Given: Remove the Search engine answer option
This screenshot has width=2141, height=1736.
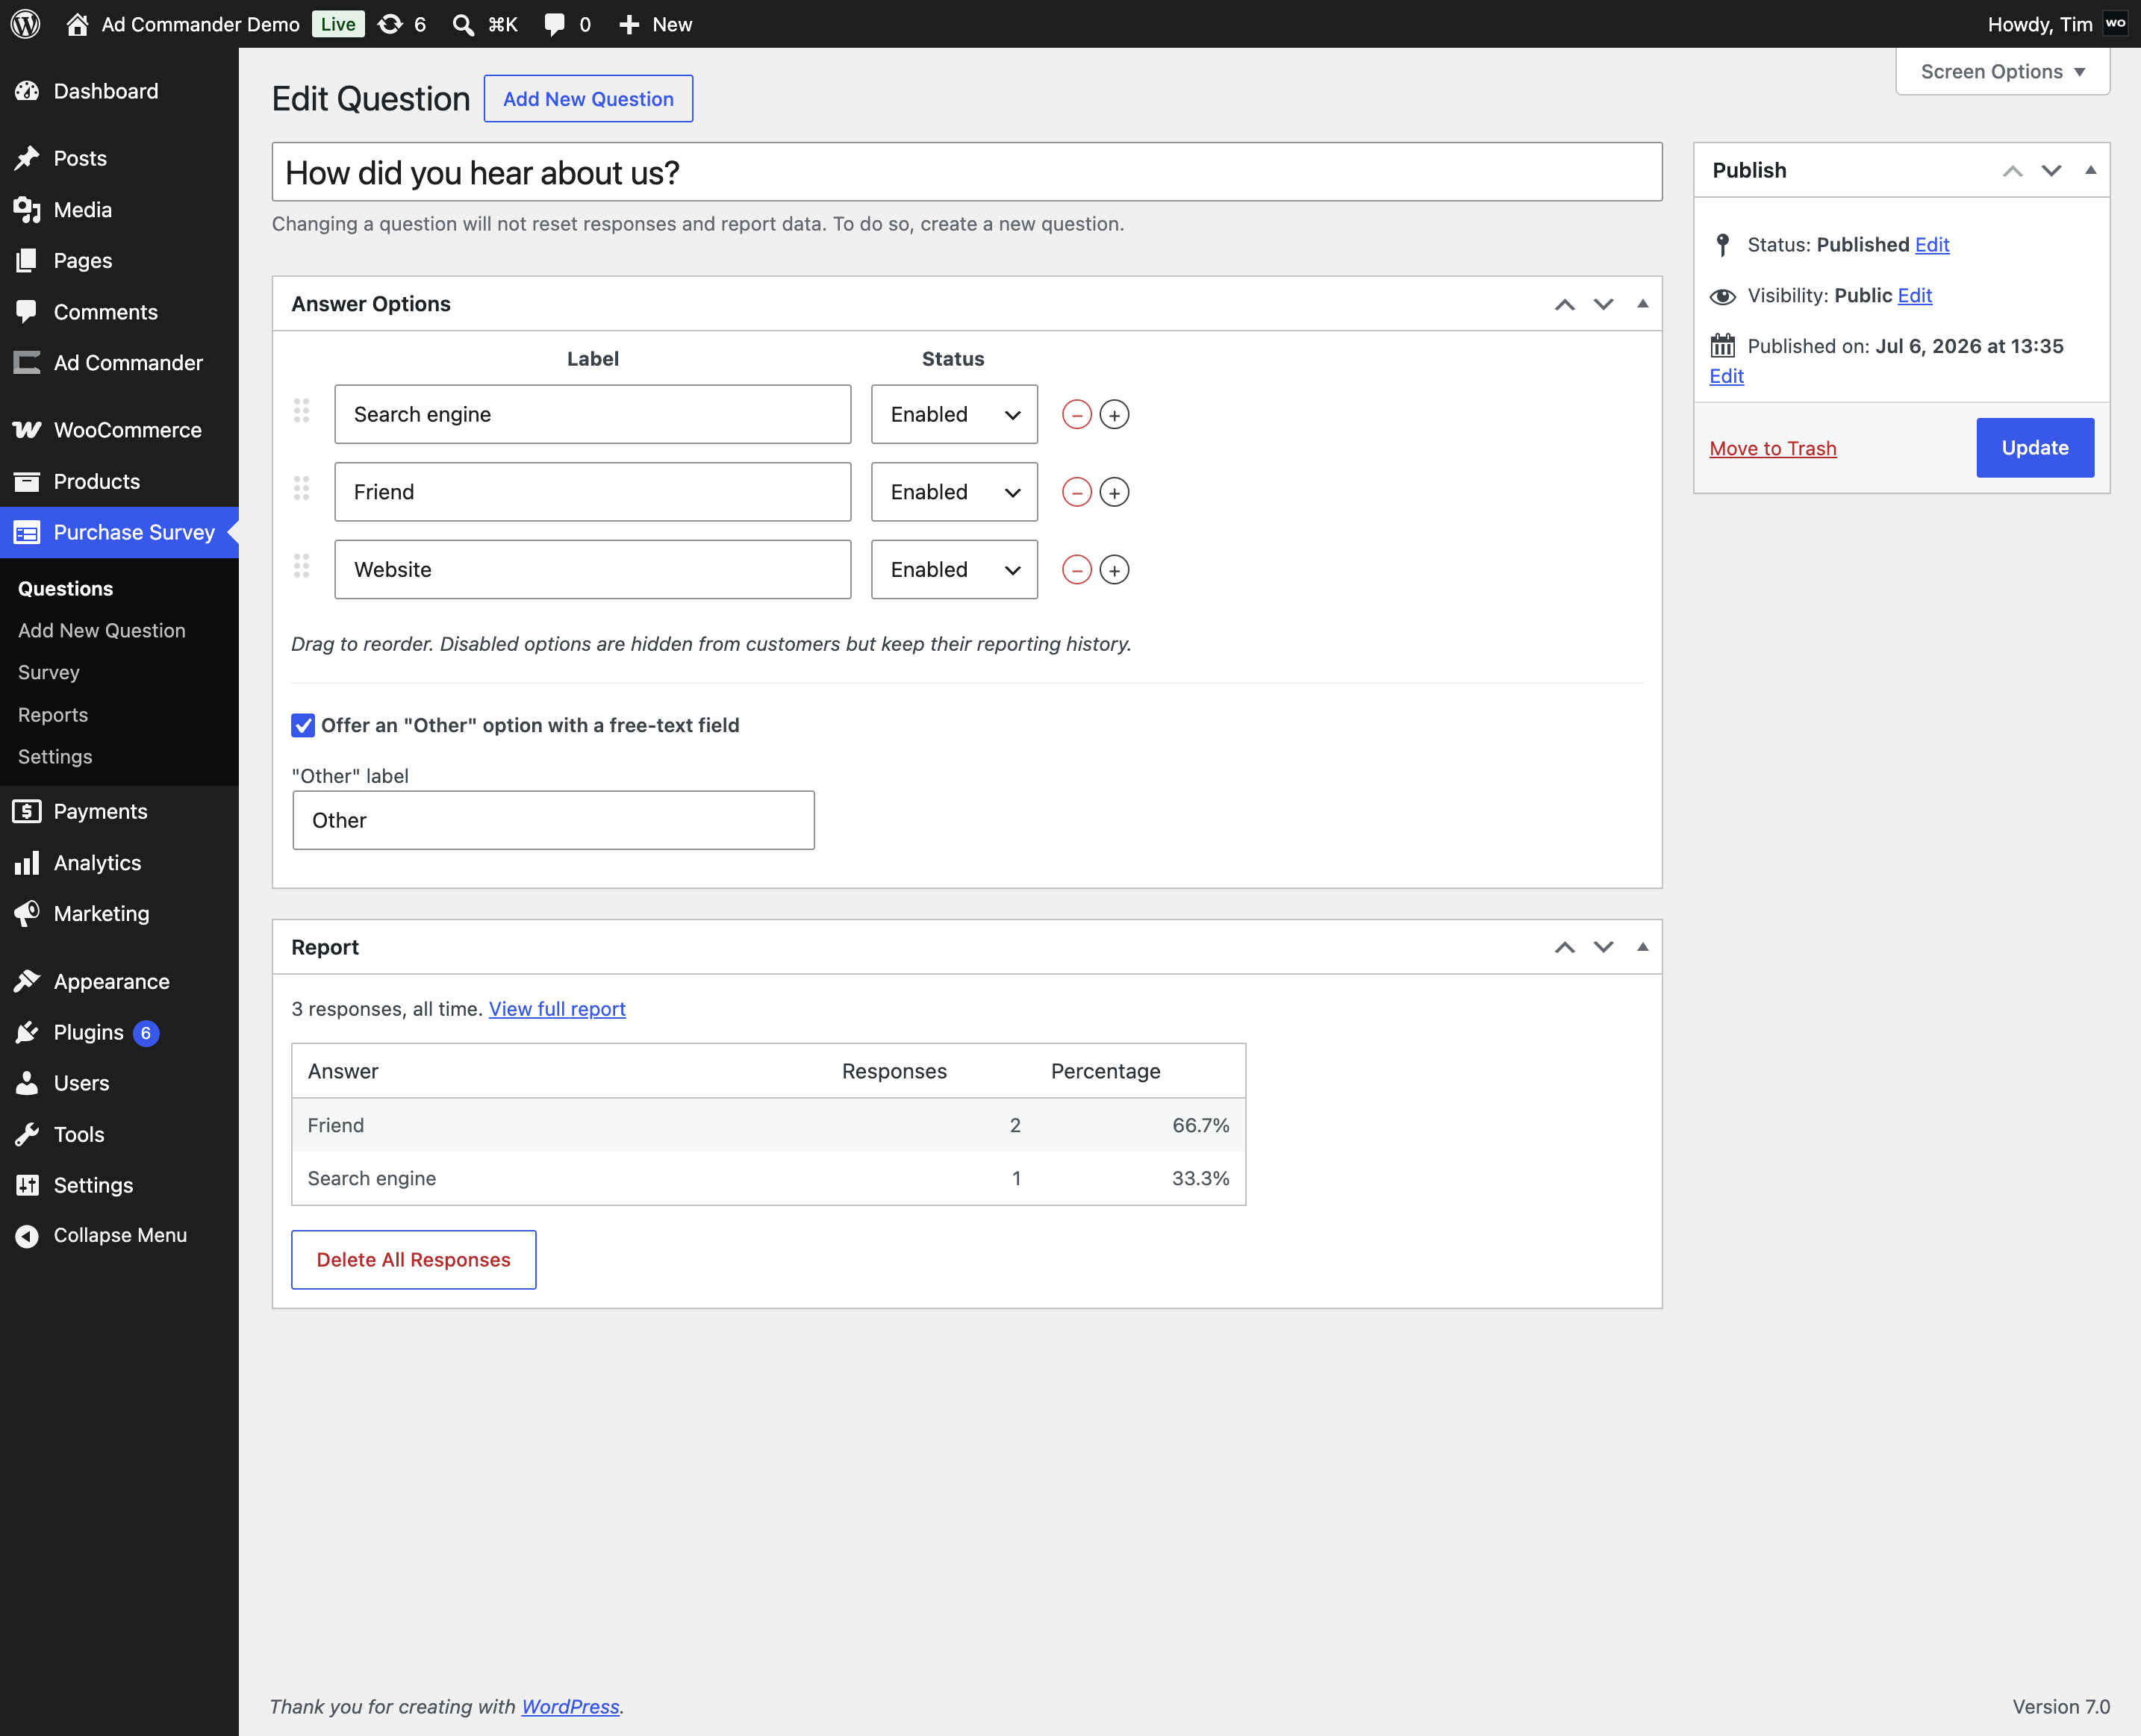Looking at the screenshot, I should (1076, 414).
